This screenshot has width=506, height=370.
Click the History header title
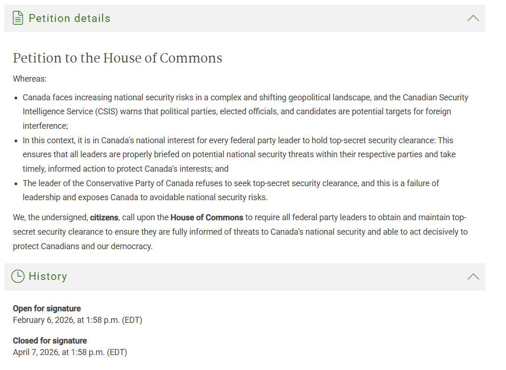click(48, 276)
